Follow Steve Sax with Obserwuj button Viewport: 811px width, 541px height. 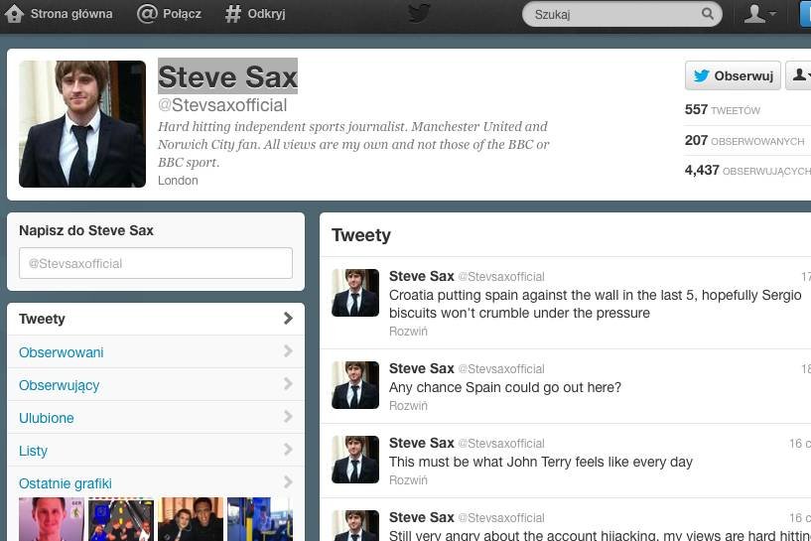click(x=733, y=75)
